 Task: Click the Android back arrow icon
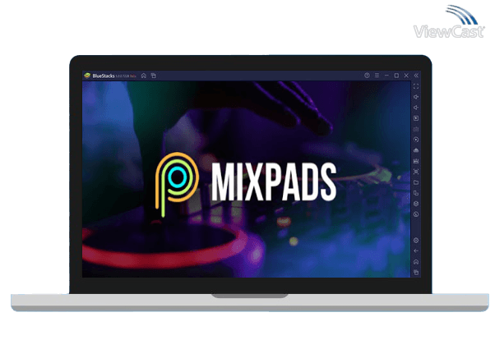(x=416, y=250)
